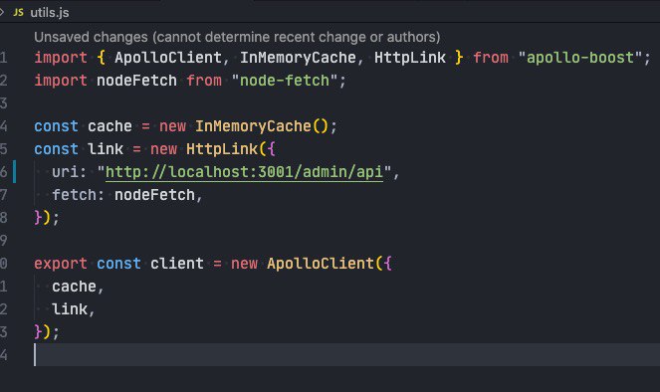Click the link variable declaration name
The width and height of the screenshot is (660, 392).
(106, 149)
